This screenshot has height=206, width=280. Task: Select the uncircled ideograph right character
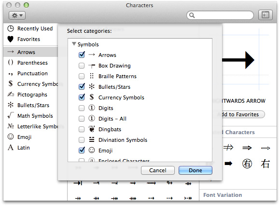point(265,164)
